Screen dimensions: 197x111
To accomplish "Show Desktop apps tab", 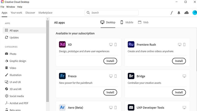I will pos(108,22).
